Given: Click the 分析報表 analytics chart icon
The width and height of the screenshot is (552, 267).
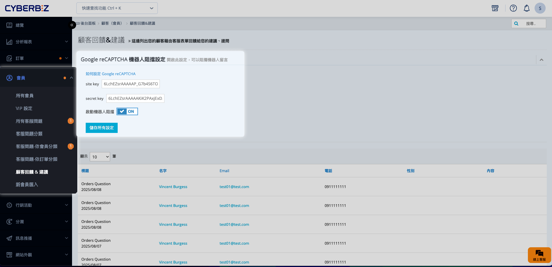Looking at the screenshot, I should pyautogui.click(x=10, y=42).
